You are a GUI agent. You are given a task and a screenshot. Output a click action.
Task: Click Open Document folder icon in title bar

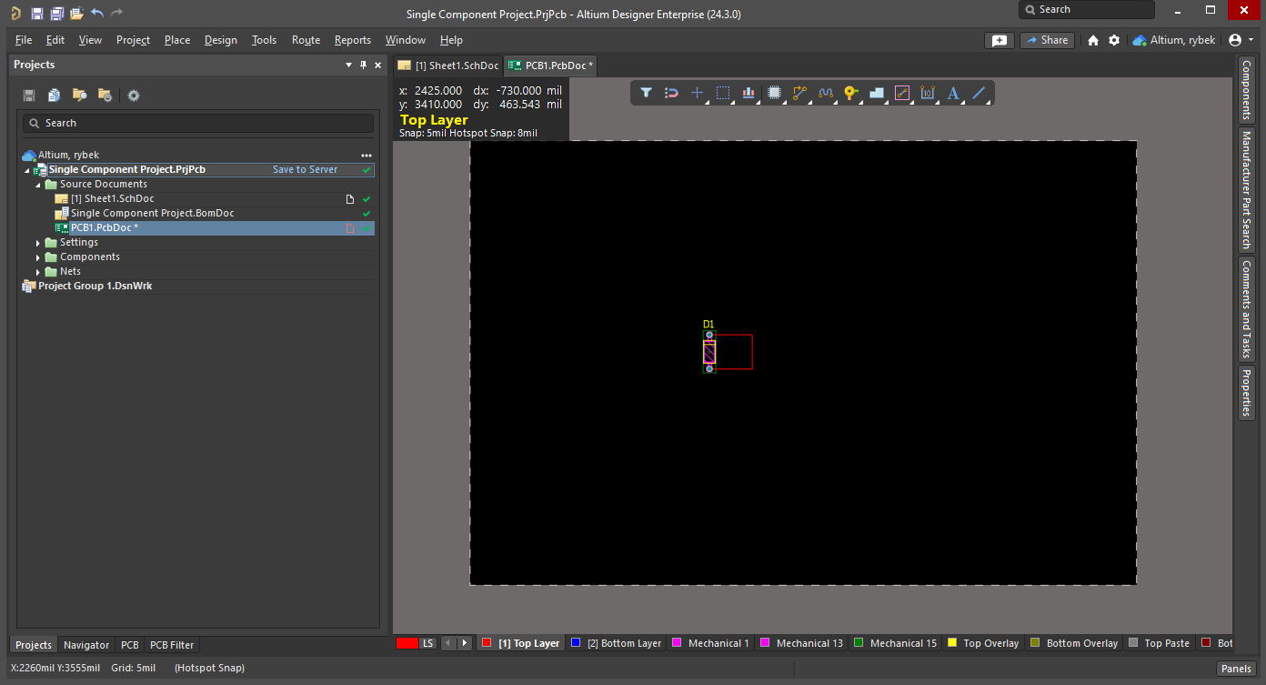(76, 13)
